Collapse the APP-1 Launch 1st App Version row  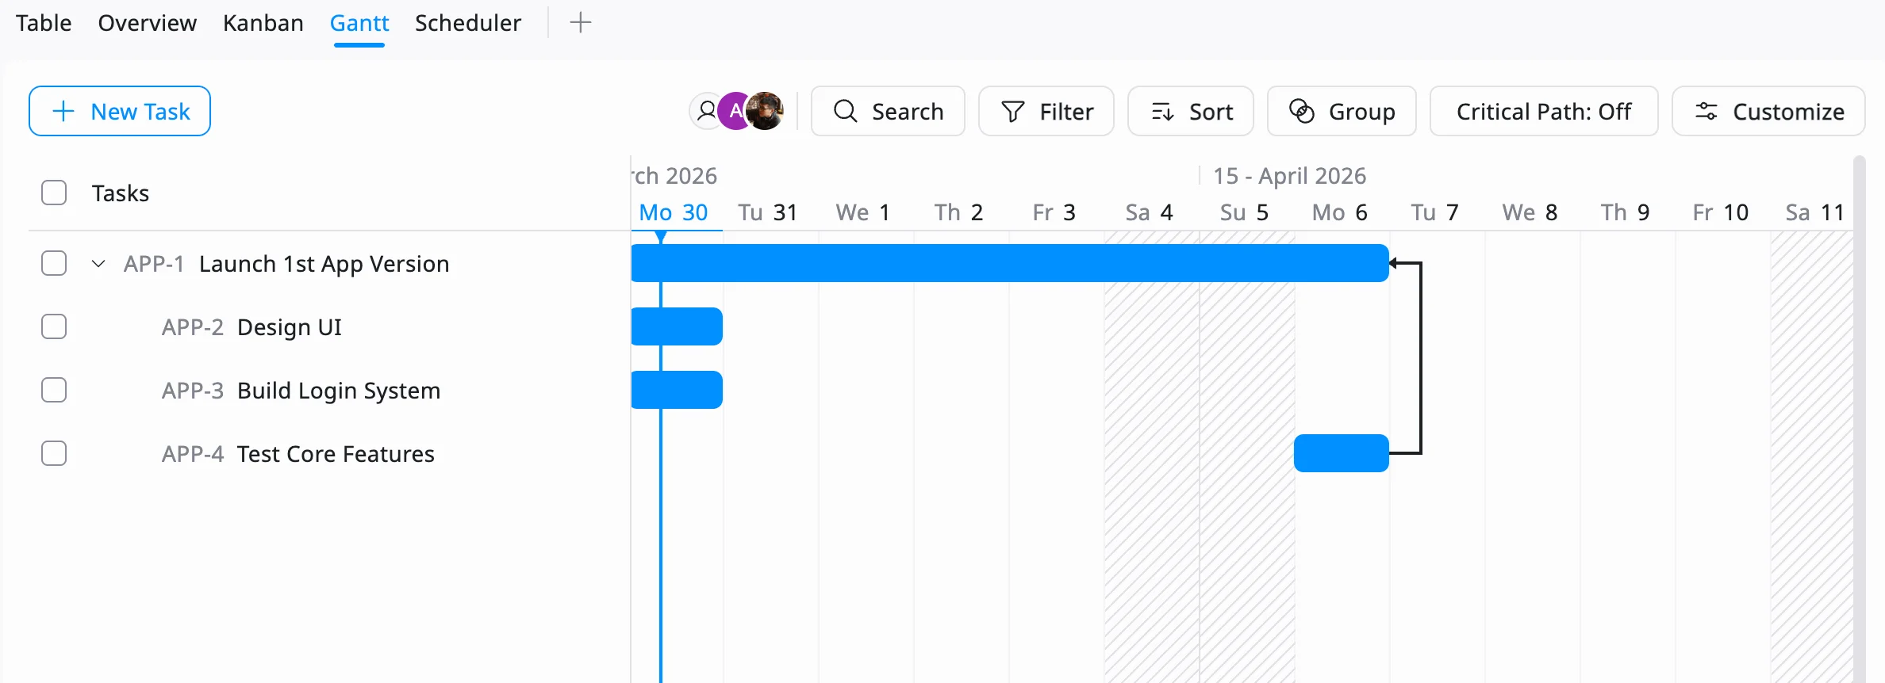tap(98, 264)
